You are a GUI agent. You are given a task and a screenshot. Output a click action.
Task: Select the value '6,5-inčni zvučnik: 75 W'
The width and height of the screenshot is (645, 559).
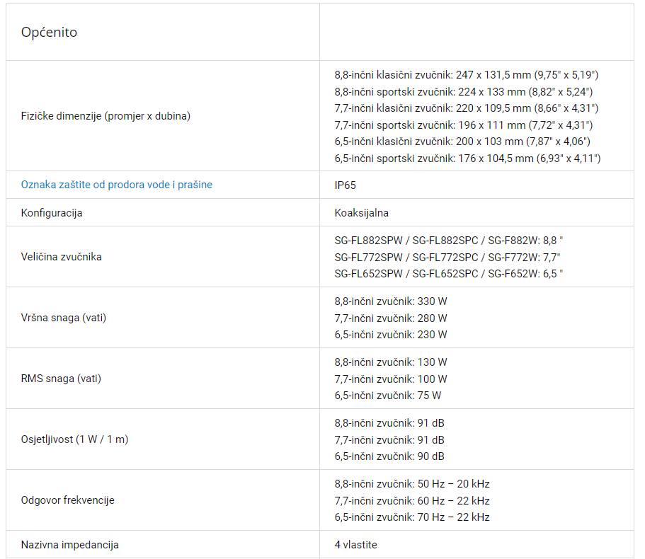point(388,396)
